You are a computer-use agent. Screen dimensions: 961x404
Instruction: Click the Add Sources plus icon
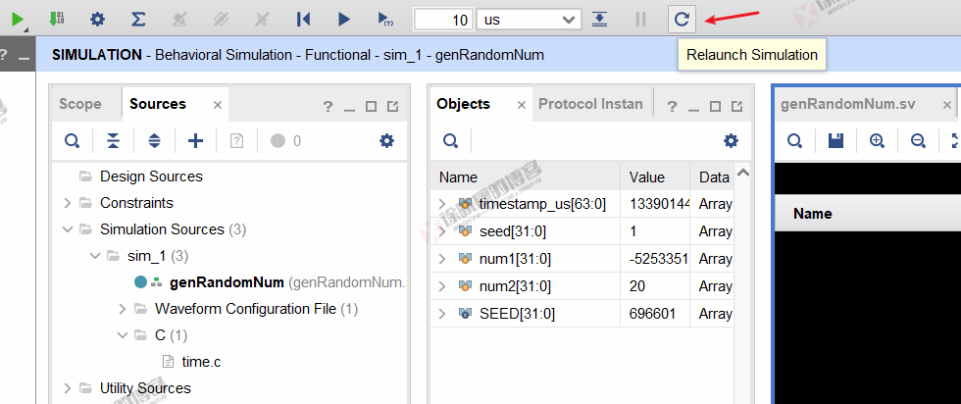point(195,141)
